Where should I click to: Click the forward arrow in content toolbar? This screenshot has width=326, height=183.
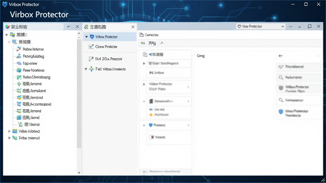162,43
